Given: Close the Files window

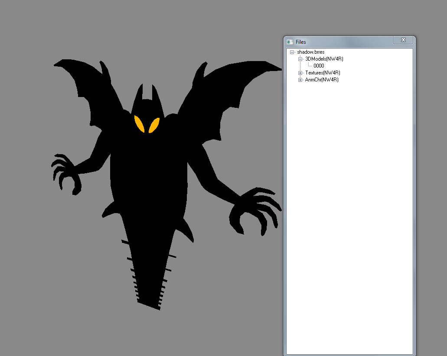Looking at the screenshot, I should [x=403, y=40].
